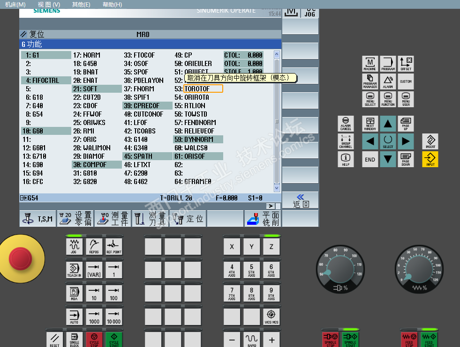This screenshot has width=460, height=347.
Task: Activate AUTO mode key
Action: pos(74,317)
